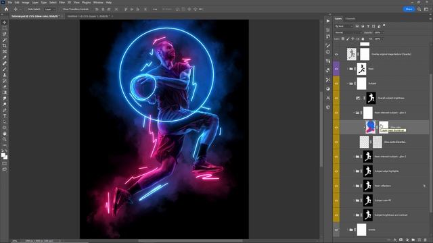433x243 pixels.
Task: Click the Actions play icon in side dock
Action: [x=327, y=21]
